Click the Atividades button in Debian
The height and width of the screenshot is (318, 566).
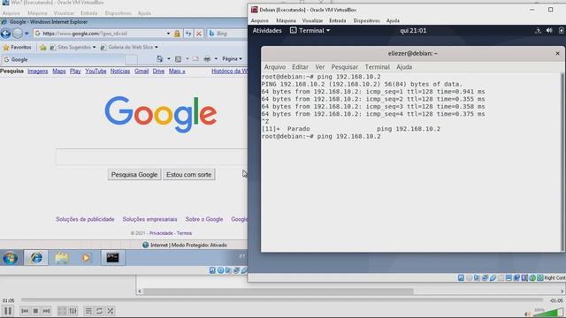pos(267,31)
